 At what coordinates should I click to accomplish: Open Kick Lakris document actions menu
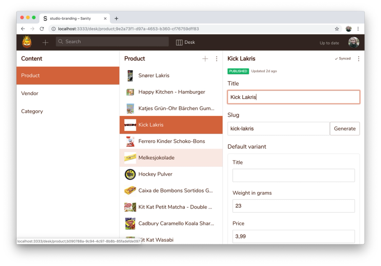359,59
